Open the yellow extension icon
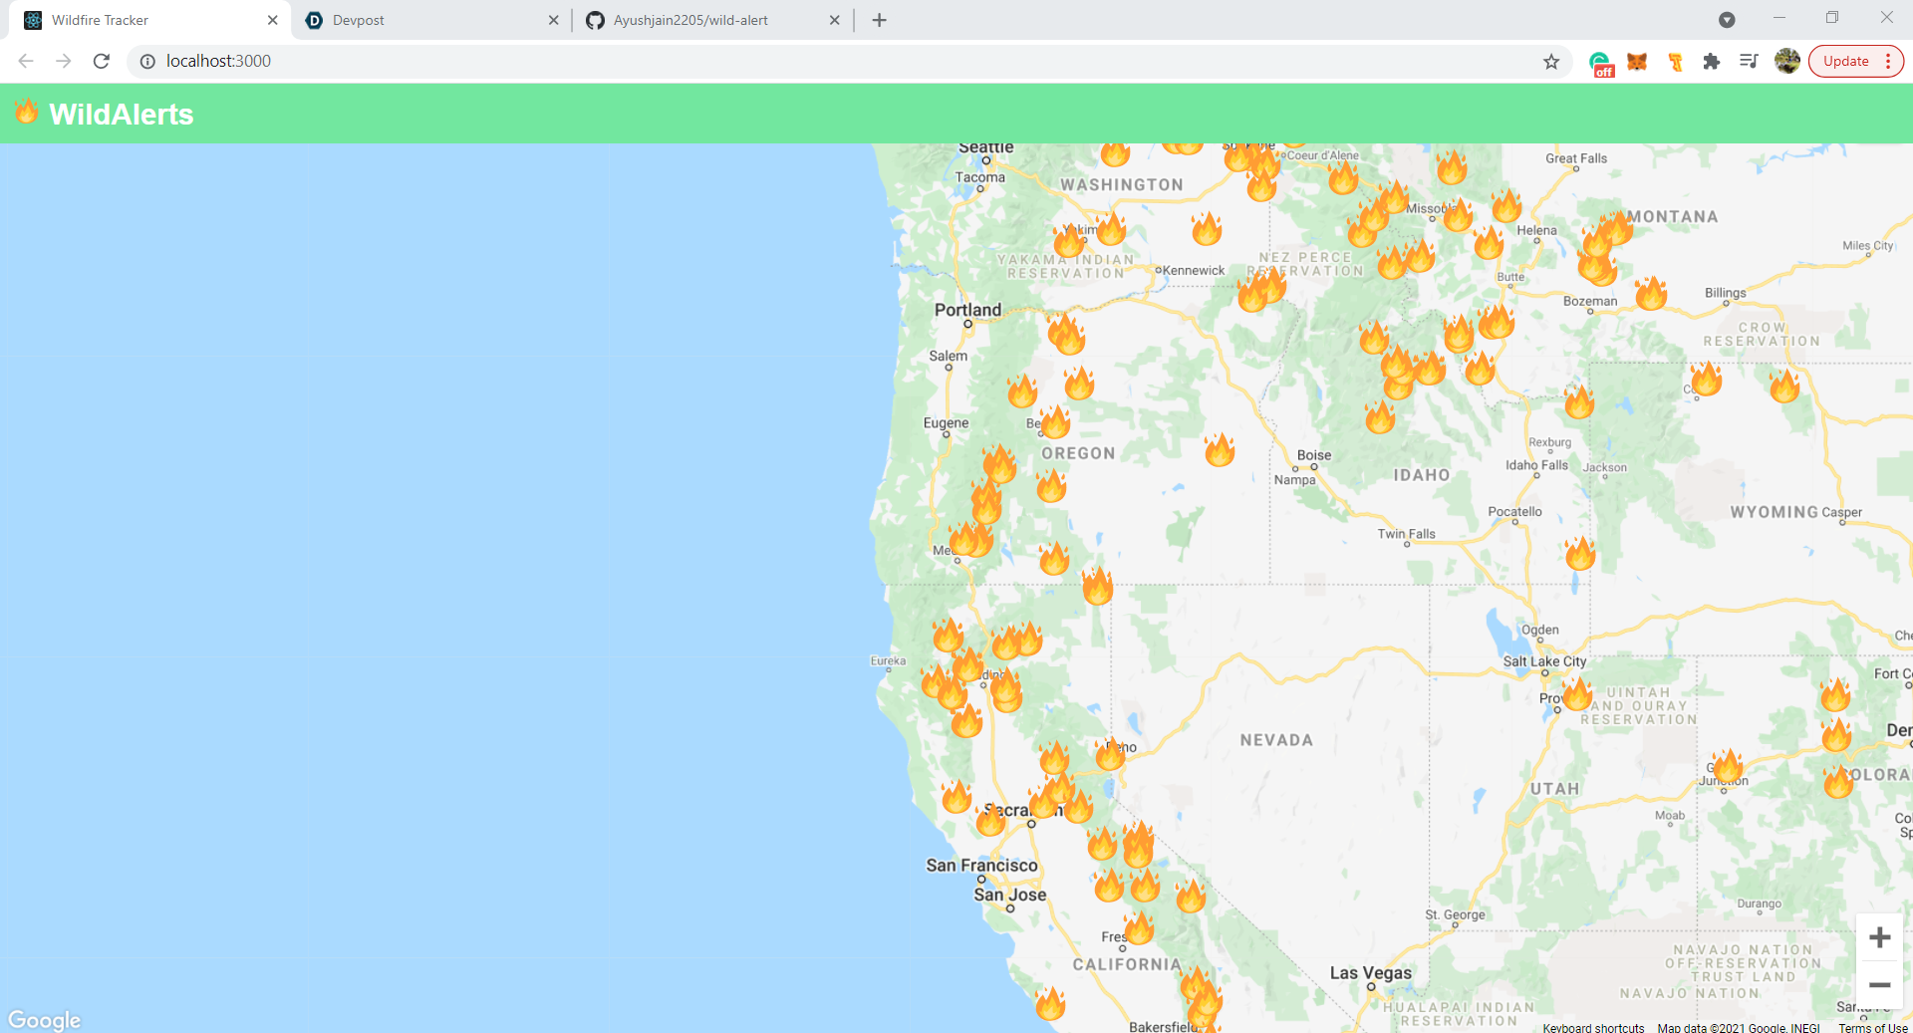This screenshot has height=1033, width=1913. 1675,62
